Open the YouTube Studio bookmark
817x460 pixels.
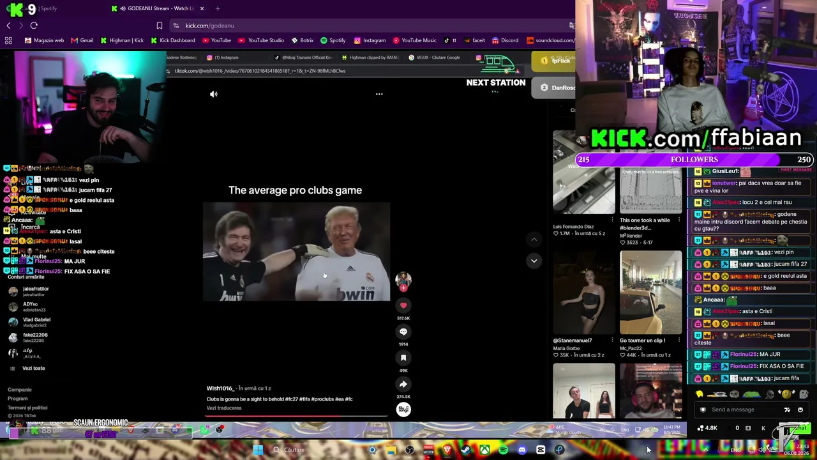click(262, 40)
